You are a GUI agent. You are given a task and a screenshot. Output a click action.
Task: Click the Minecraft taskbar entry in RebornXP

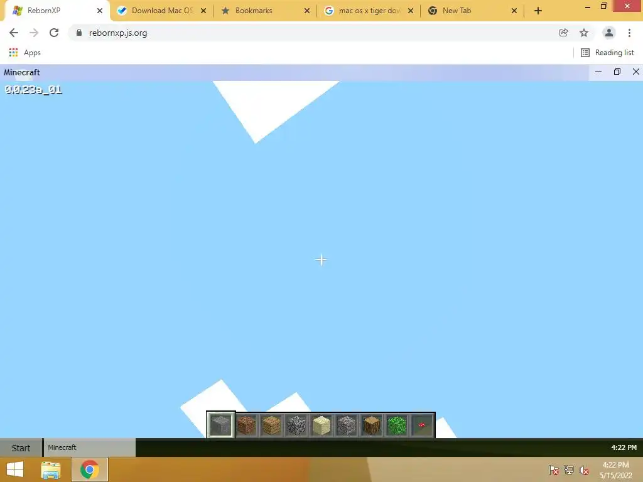pyautogui.click(x=89, y=447)
